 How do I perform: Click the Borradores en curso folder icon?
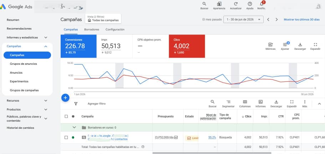pos(84,128)
